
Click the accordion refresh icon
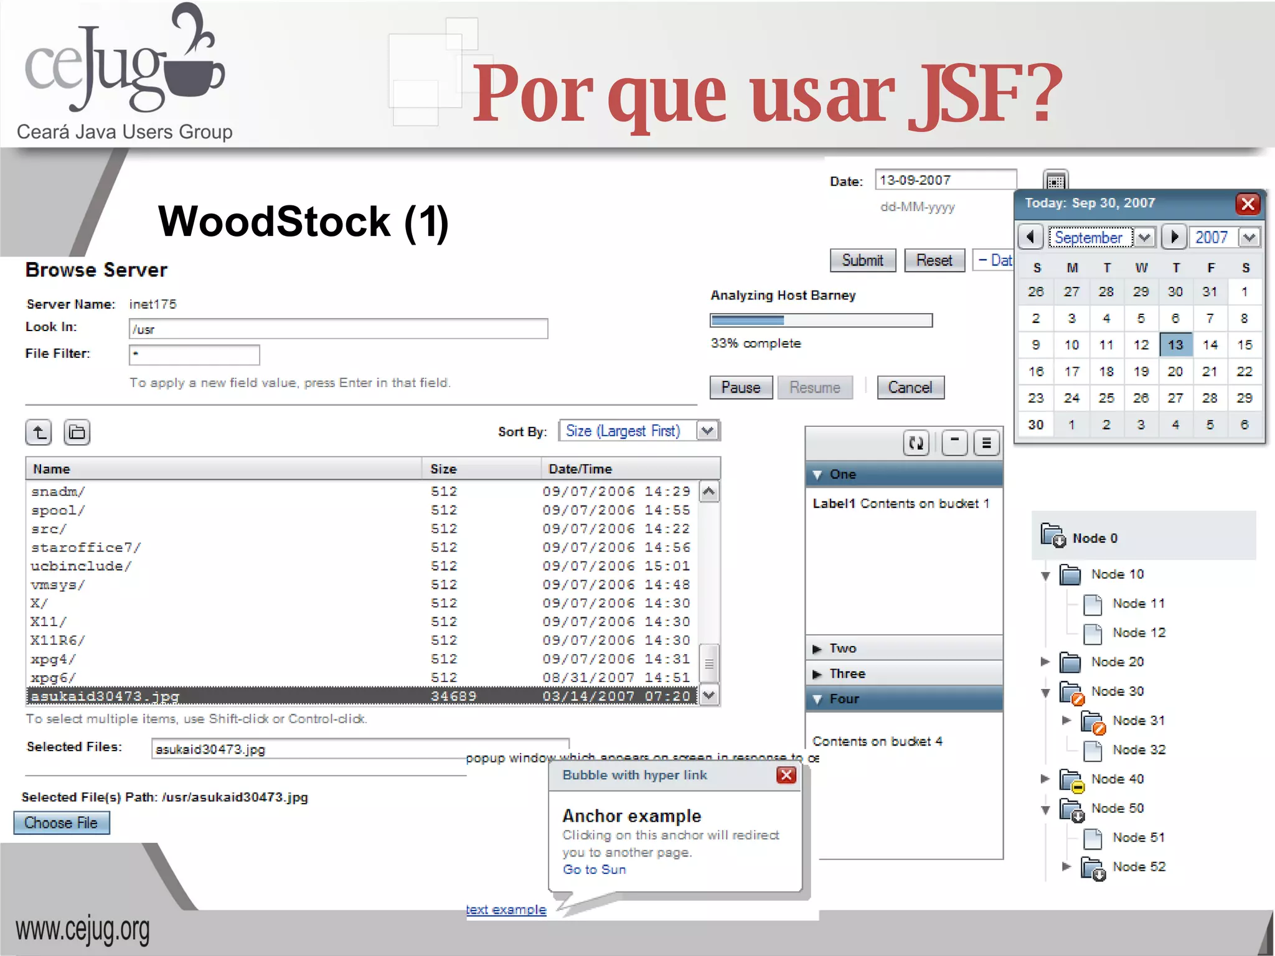(x=916, y=443)
